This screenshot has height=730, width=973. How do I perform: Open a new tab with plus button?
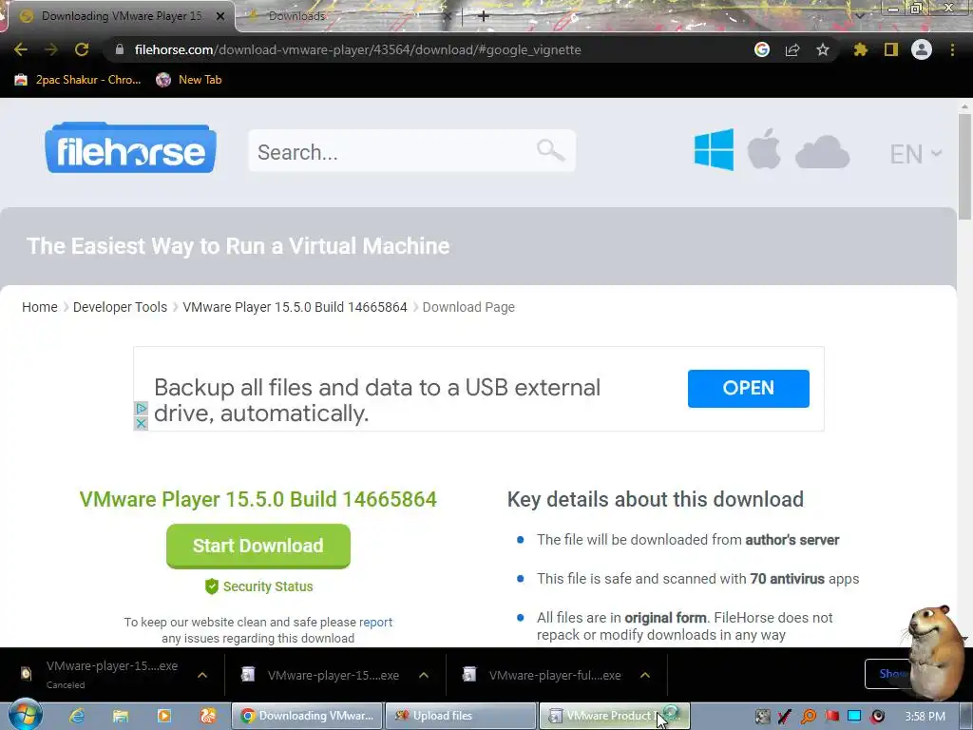pos(484,16)
